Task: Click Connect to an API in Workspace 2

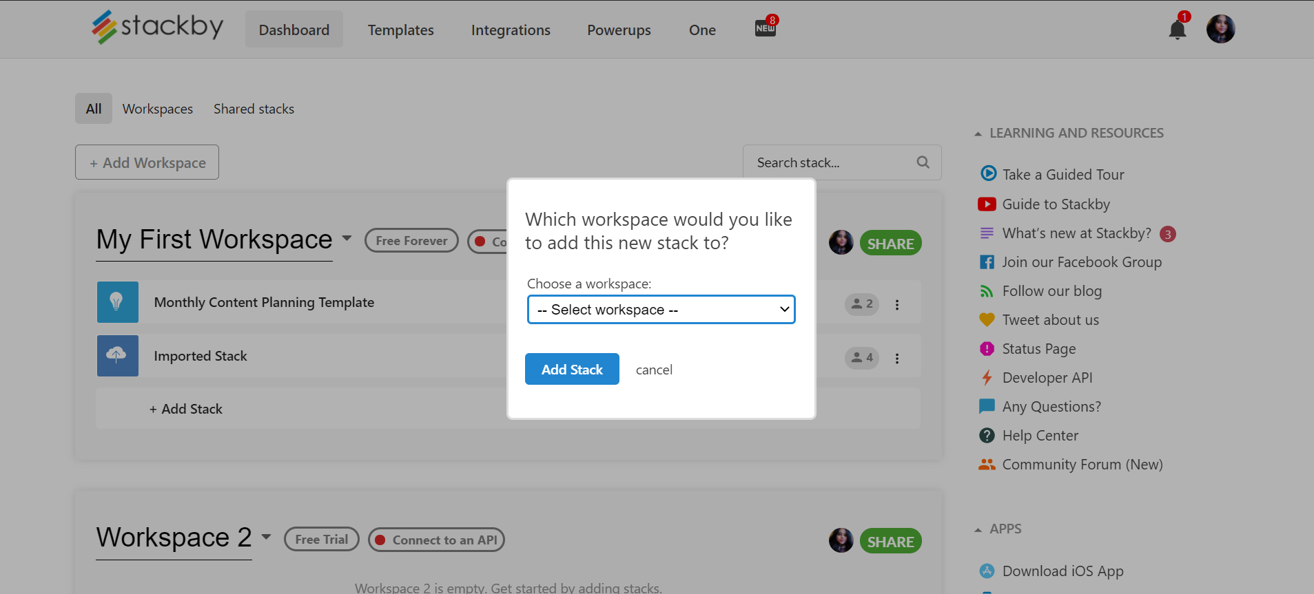Action: click(x=436, y=540)
